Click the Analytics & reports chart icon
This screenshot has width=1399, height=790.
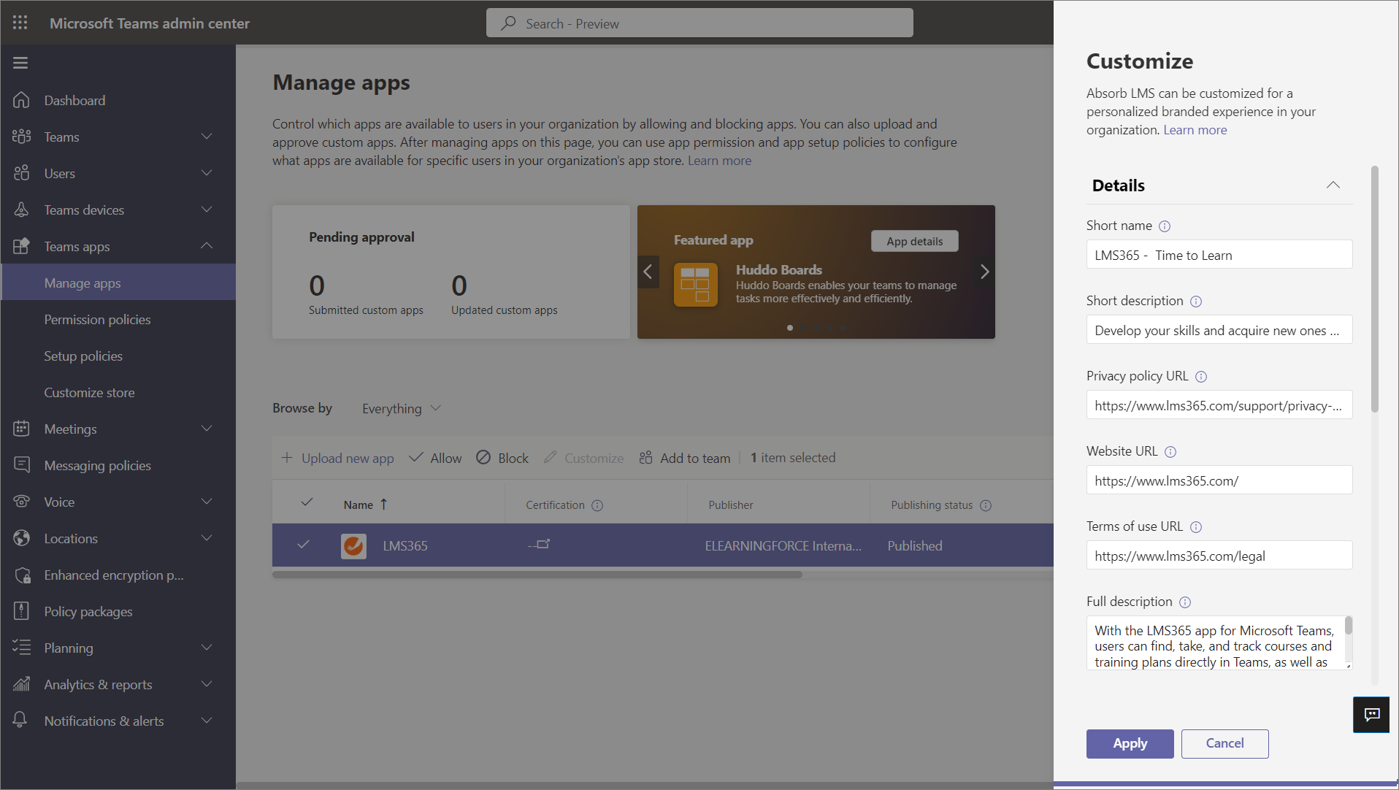(x=21, y=684)
